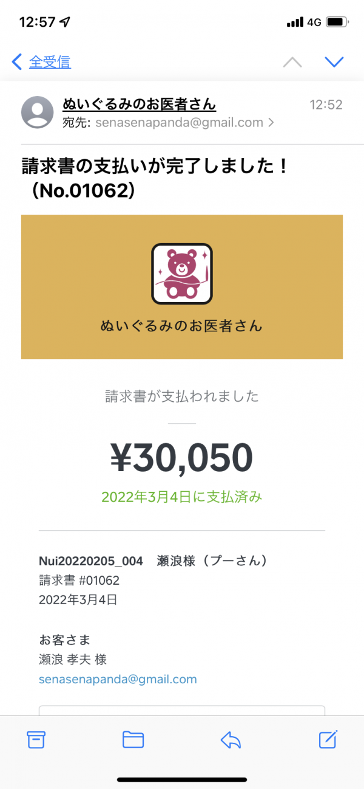Tap the teddy bear logo image
Image resolution: width=364 pixels, height=789 pixels.
click(182, 274)
